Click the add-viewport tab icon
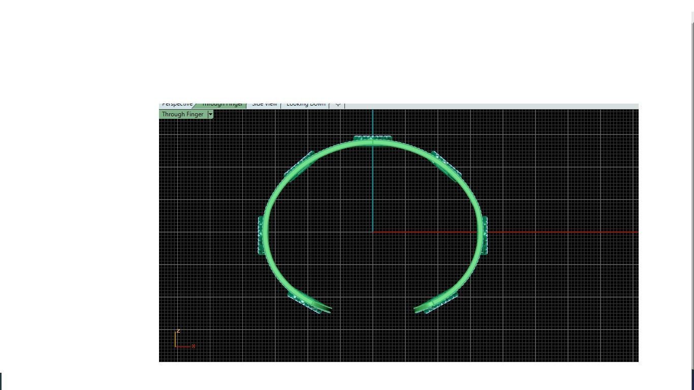The height and width of the screenshot is (390, 694). (x=338, y=105)
